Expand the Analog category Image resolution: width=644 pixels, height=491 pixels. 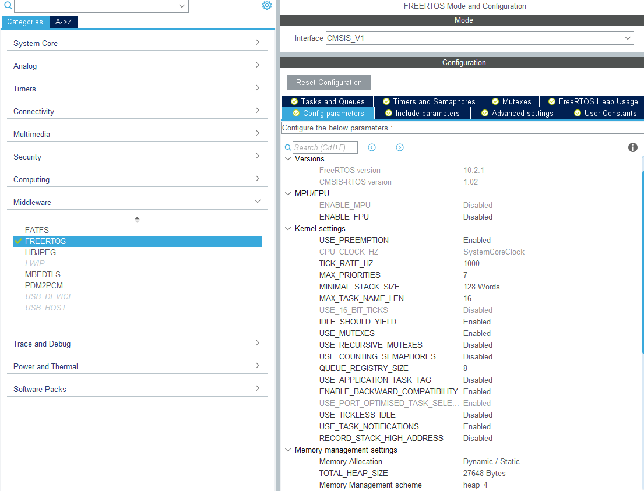[x=137, y=66]
